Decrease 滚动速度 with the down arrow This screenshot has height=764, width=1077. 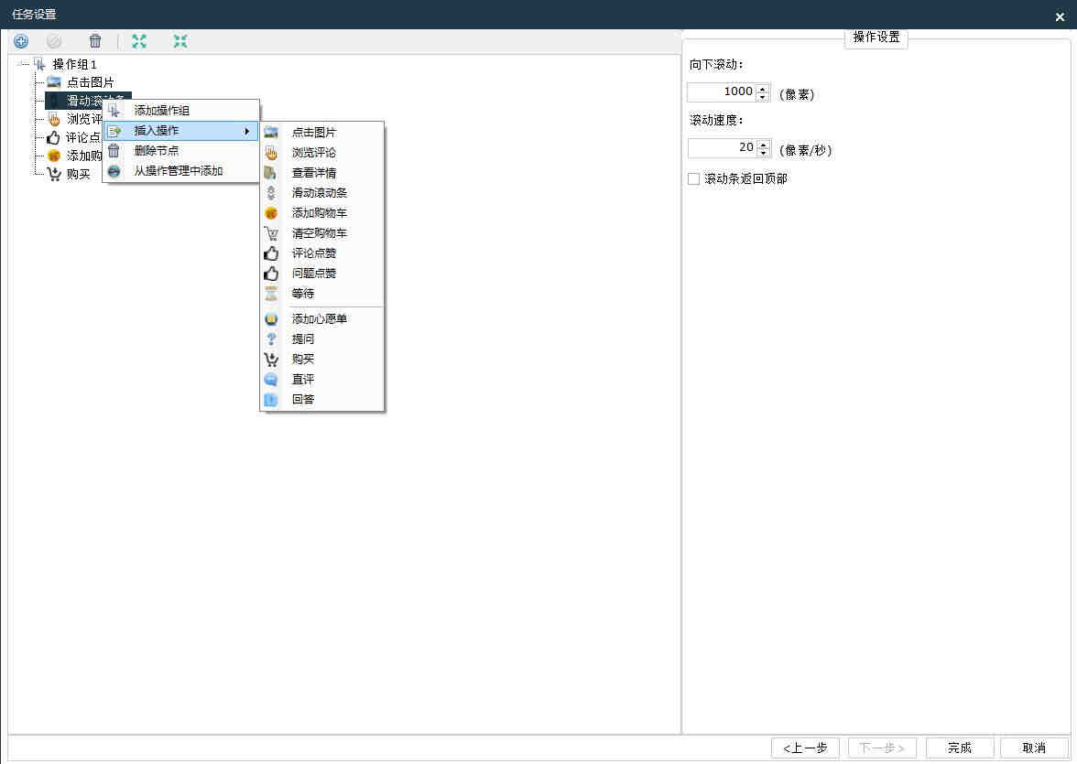coord(763,153)
